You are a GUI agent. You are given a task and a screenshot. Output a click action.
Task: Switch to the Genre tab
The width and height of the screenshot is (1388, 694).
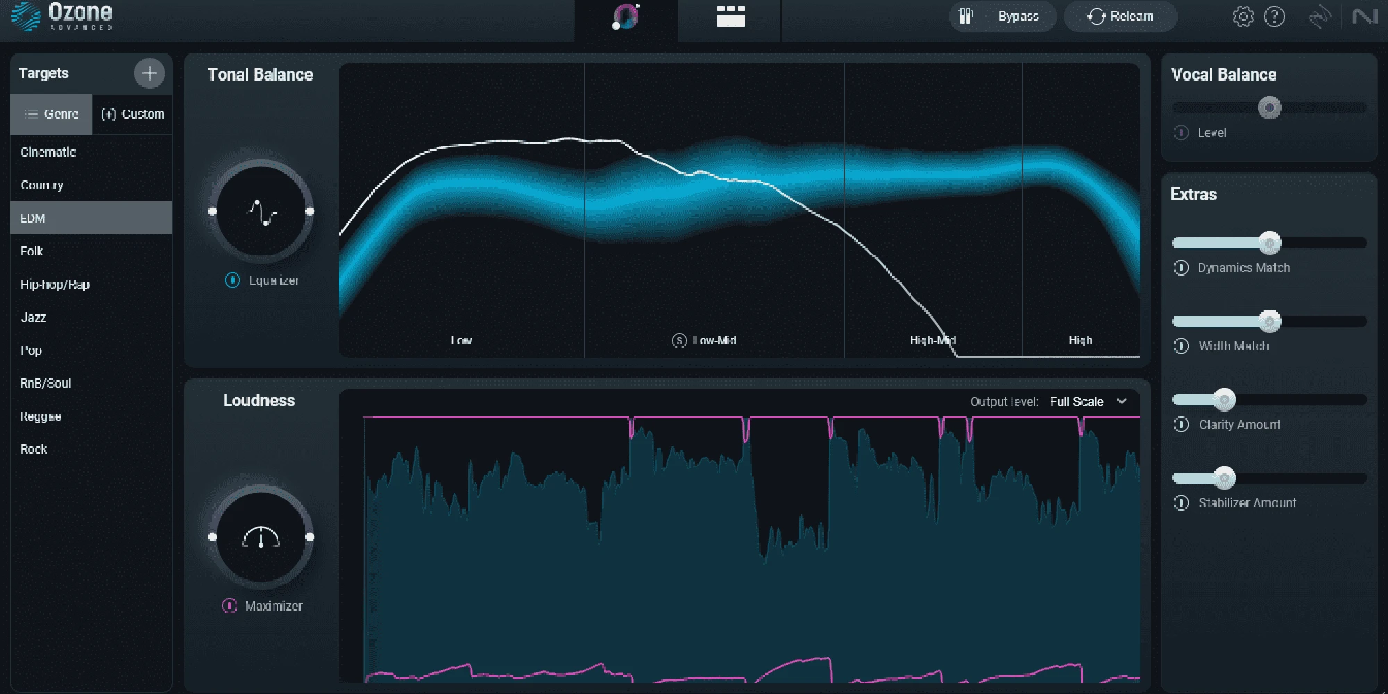(51, 114)
